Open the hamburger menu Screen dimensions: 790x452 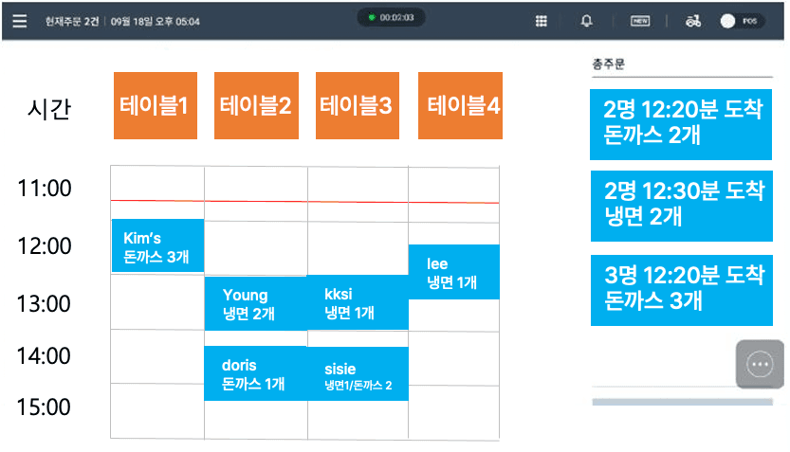(x=20, y=20)
